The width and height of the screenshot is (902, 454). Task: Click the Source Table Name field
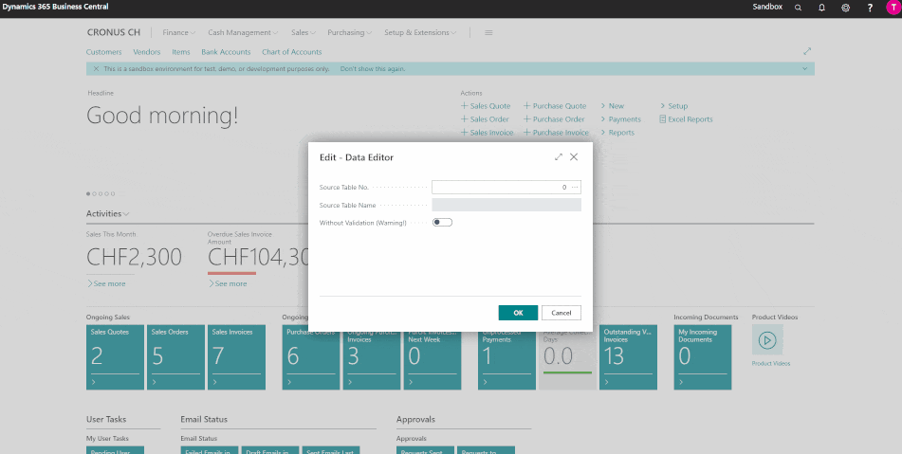click(506, 205)
